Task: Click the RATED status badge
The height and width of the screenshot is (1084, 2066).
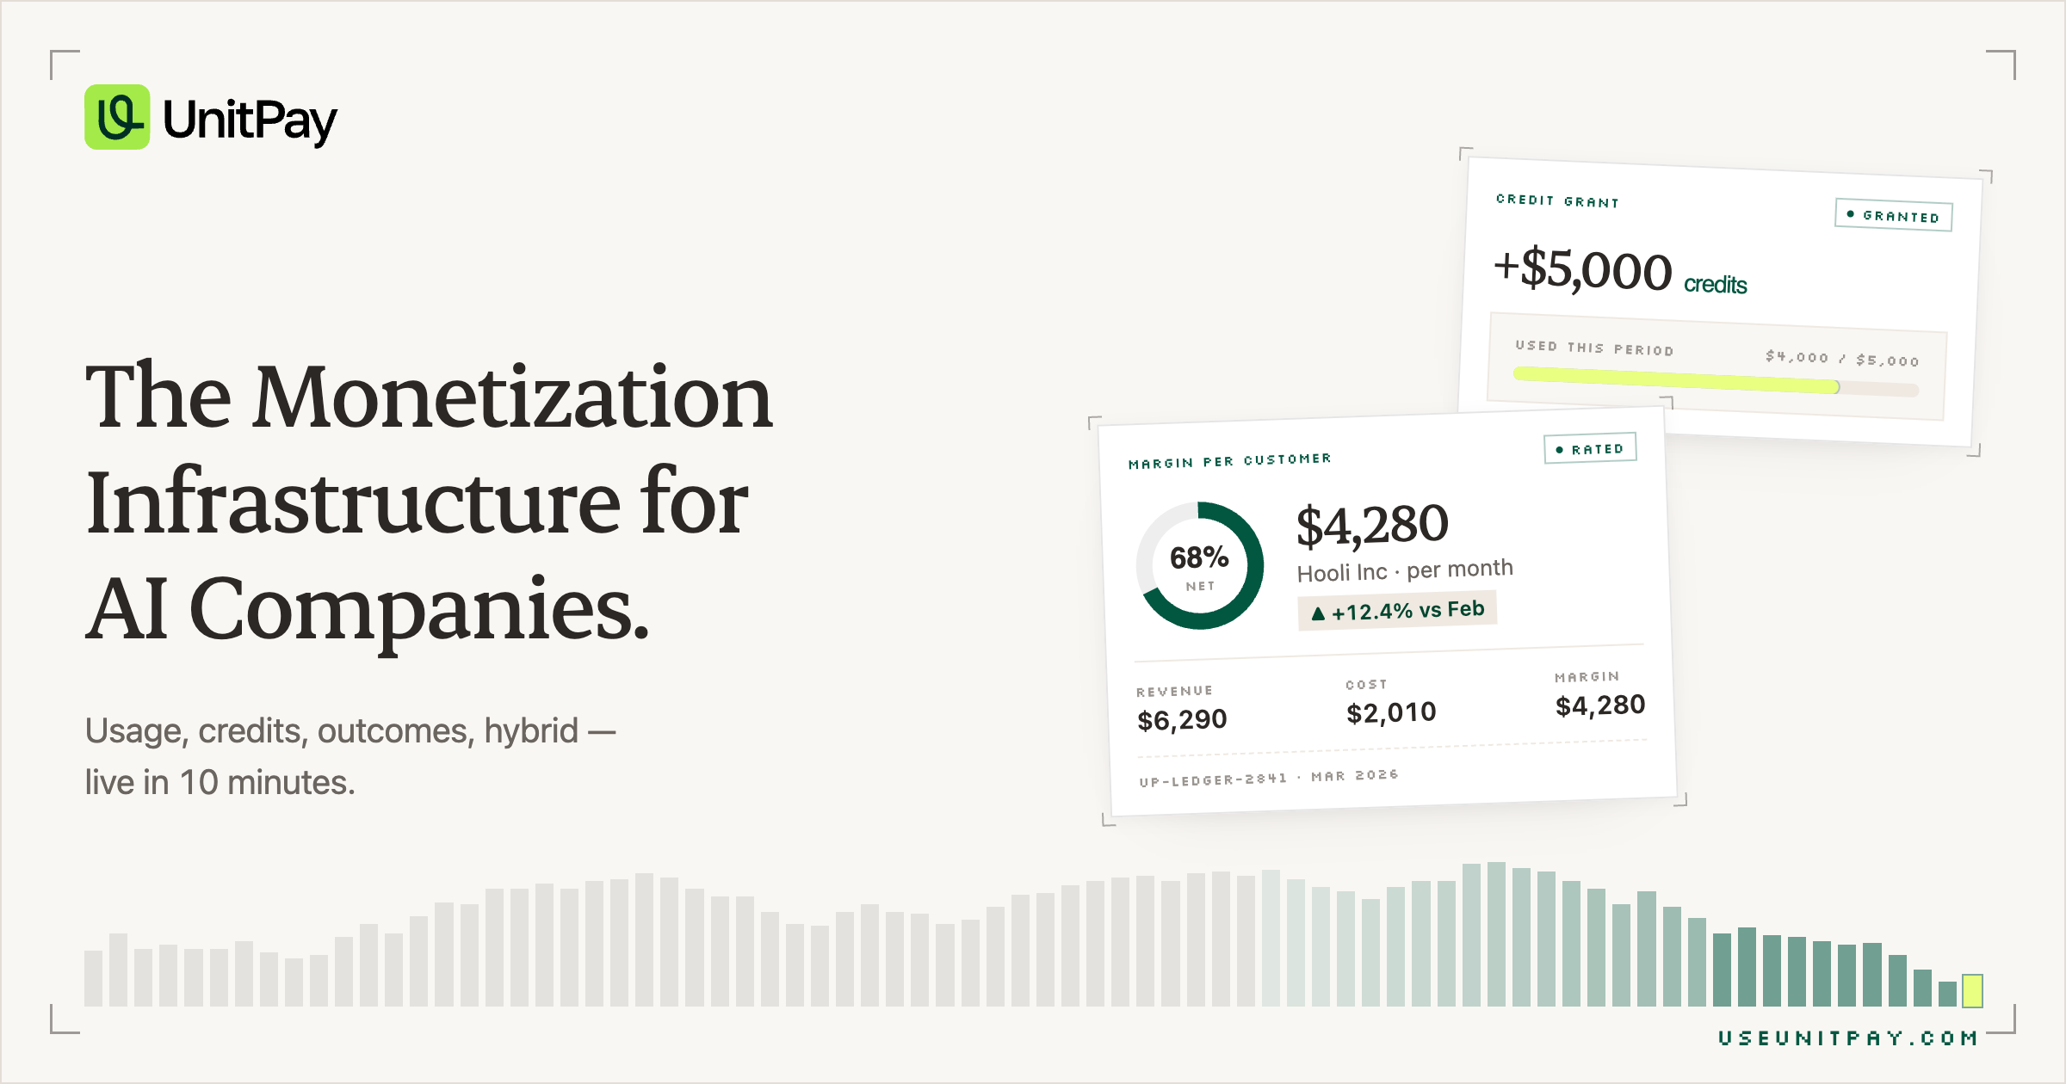Action: [1590, 448]
